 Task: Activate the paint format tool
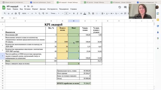pos(19,13)
